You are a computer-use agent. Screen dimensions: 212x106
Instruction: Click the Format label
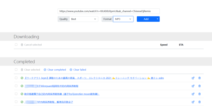[107, 19]
